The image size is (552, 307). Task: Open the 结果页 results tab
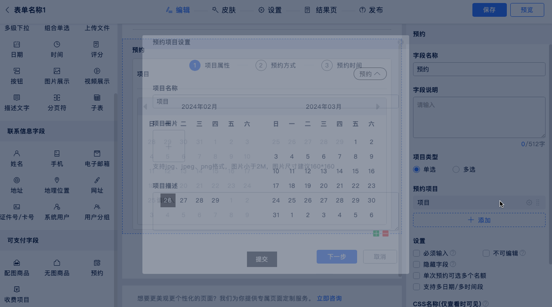[x=321, y=10]
